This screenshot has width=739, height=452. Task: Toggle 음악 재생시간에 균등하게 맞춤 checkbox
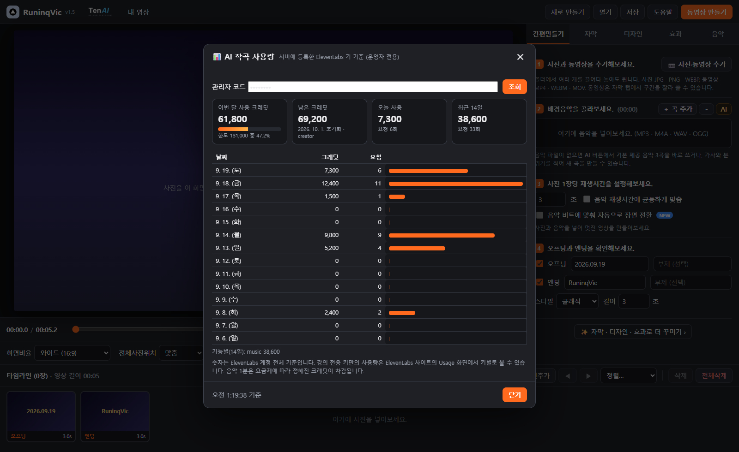point(587,199)
